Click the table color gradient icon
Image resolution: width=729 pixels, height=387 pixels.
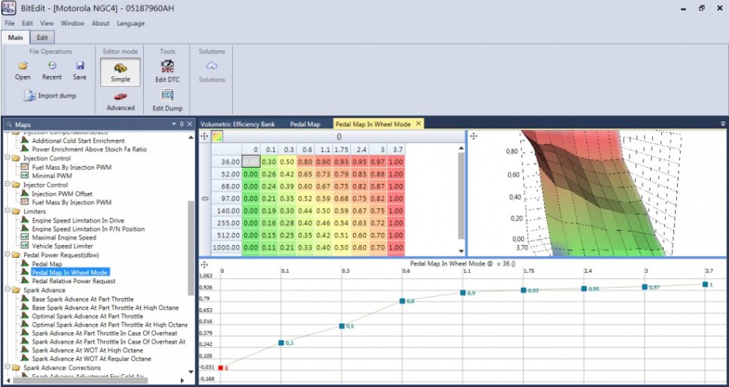pos(216,137)
